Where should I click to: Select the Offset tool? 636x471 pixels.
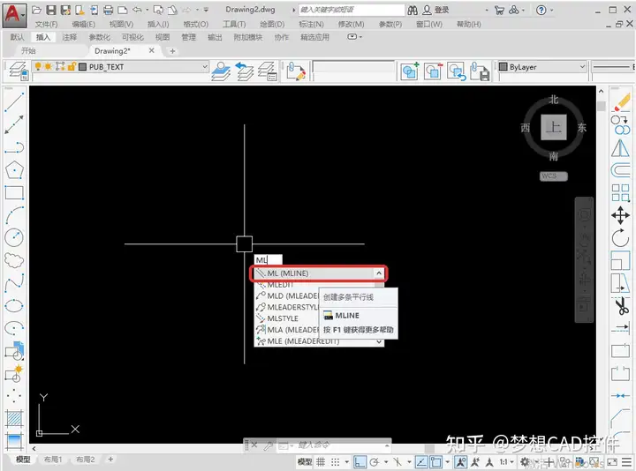pyautogui.click(x=621, y=170)
